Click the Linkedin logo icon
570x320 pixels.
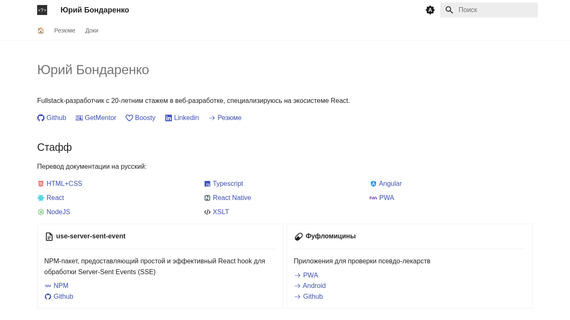[x=169, y=118]
